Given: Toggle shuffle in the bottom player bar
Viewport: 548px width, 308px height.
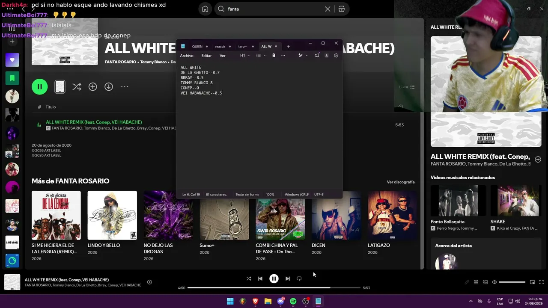Looking at the screenshot, I should point(249,278).
